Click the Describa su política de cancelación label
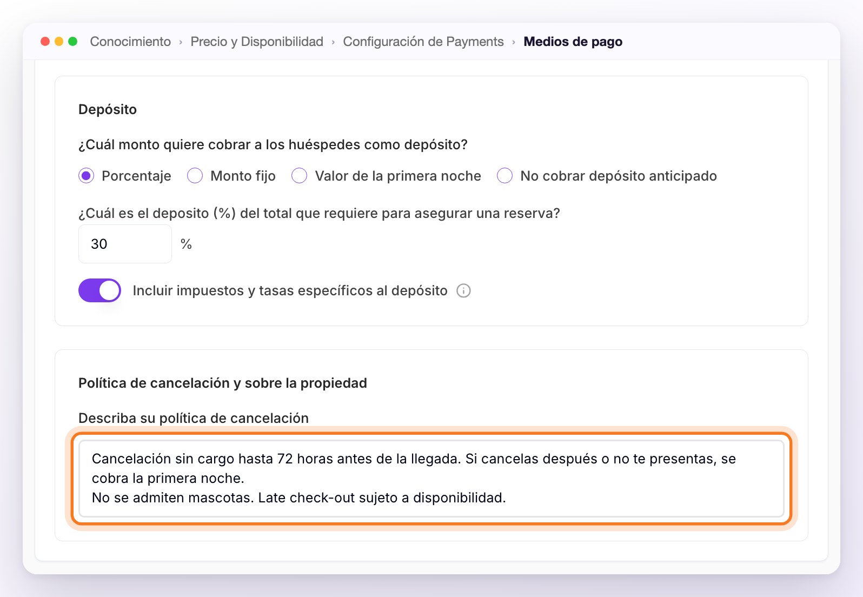The width and height of the screenshot is (863, 597). [x=194, y=418]
